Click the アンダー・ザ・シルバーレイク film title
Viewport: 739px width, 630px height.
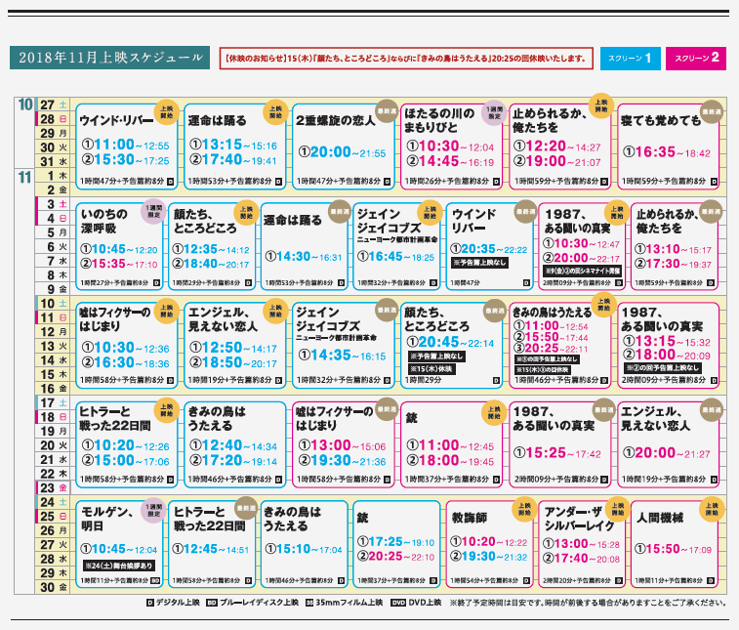coord(579,519)
